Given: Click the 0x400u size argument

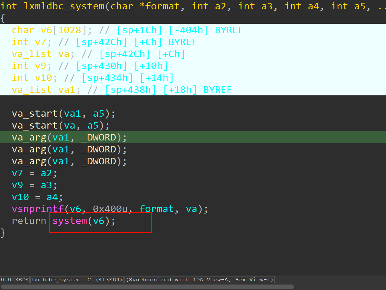Looking at the screenshot, I should click(x=110, y=209).
